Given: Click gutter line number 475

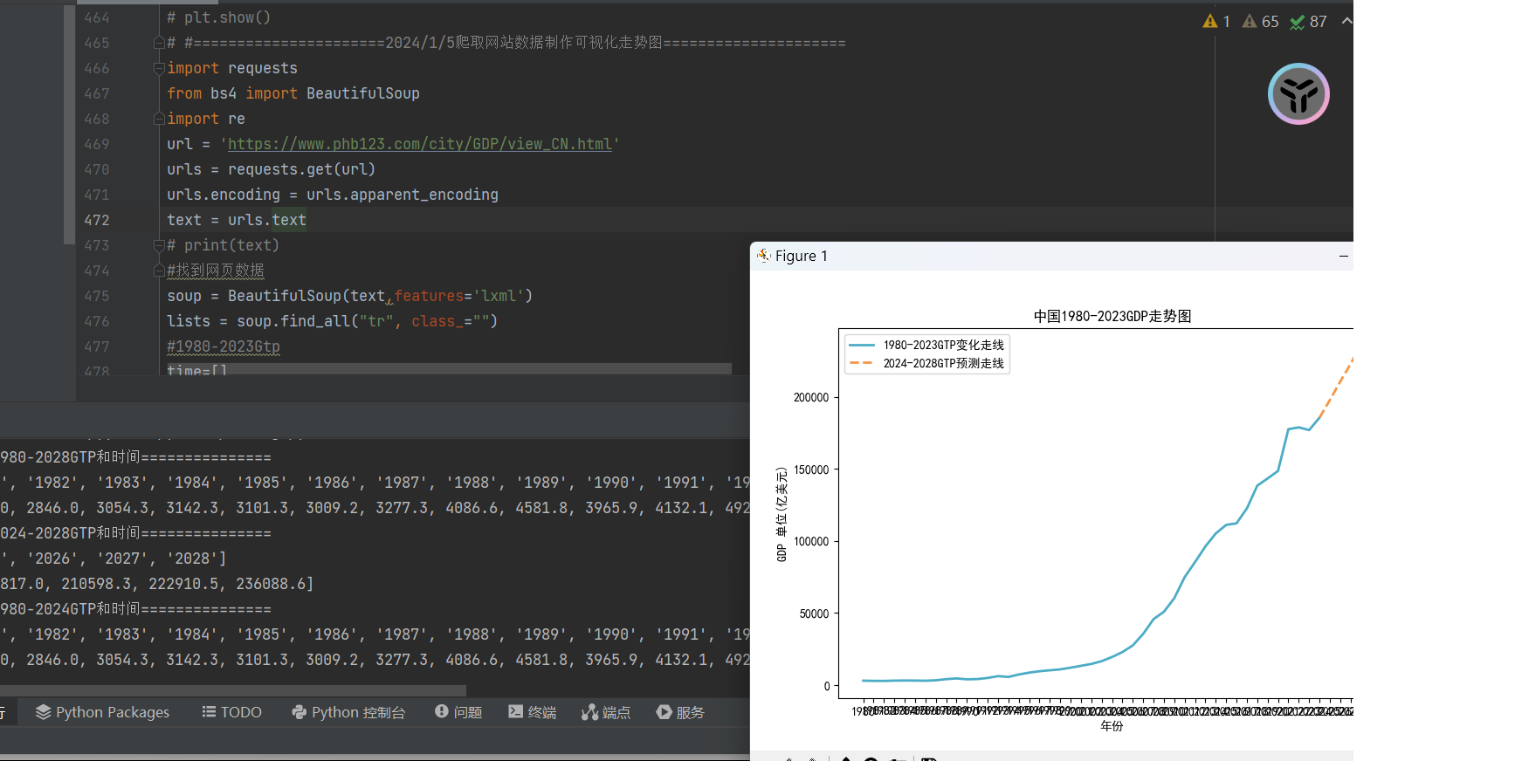Looking at the screenshot, I should (x=96, y=296).
